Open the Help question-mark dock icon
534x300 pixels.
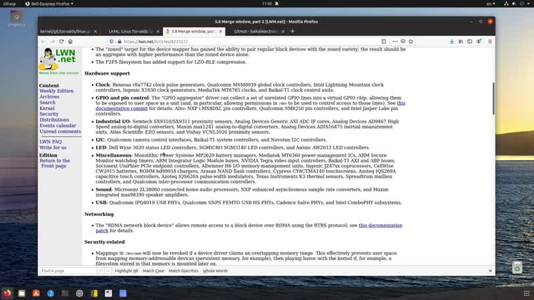coord(51,293)
